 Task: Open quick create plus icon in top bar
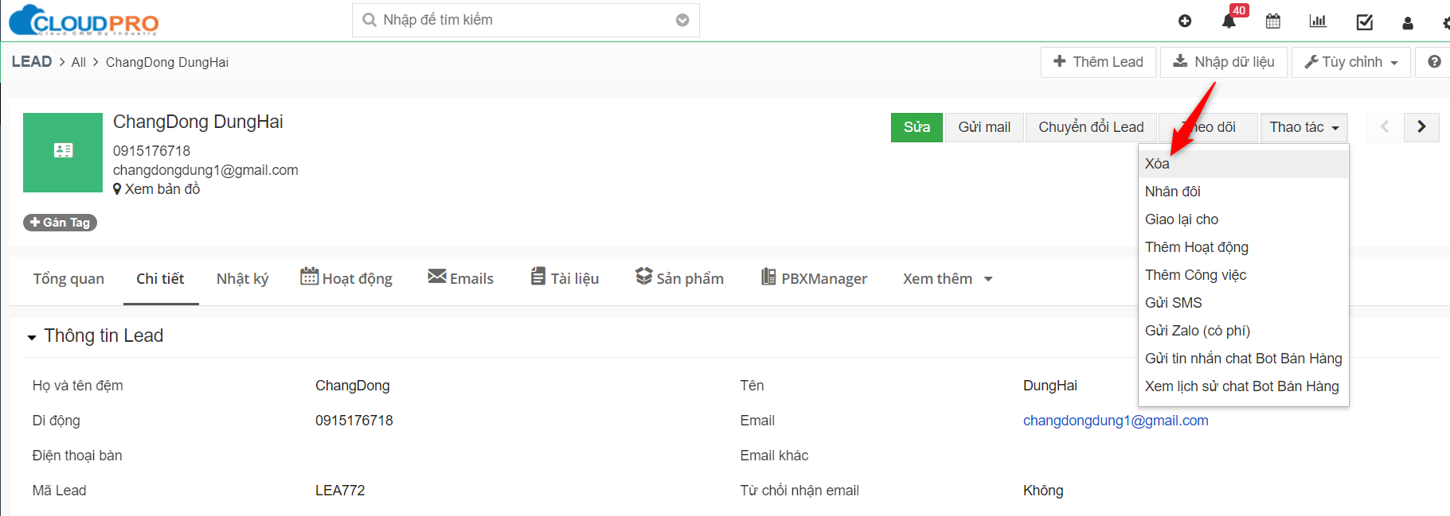pos(1185,21)
